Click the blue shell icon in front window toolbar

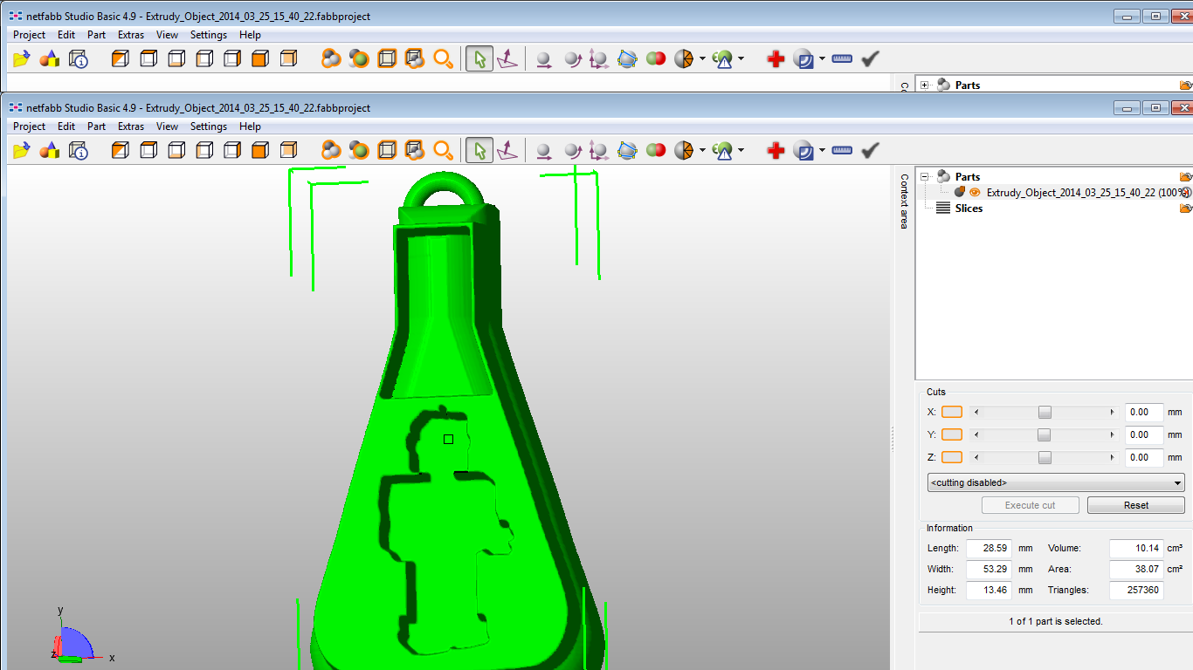pyautogui.click(x=803, y=150)
